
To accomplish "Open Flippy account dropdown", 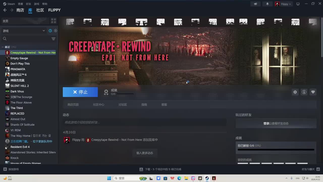I will pyautogui.click(x=283, y=4).
